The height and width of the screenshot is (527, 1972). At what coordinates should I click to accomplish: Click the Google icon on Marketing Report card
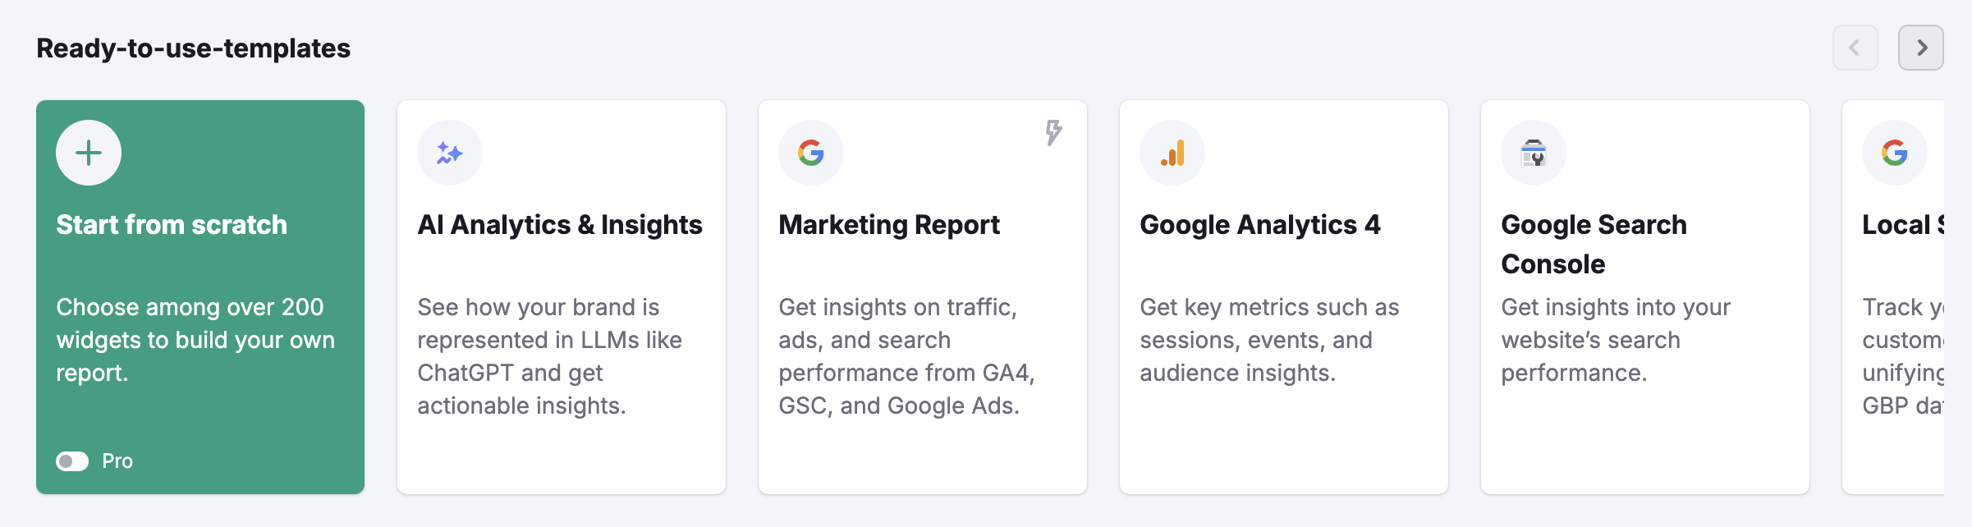809,153
